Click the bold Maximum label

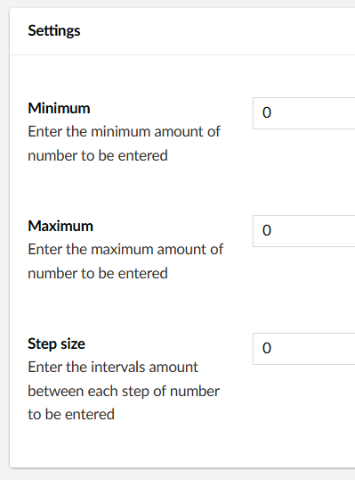click(x=61, y=226)
